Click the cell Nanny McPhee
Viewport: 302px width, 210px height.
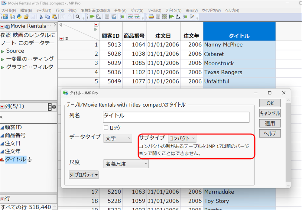tap(239, 45)
